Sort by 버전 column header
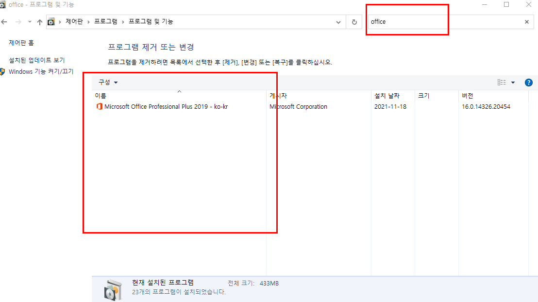The height and width of the screenshot is (302, 538). point(493,95)
